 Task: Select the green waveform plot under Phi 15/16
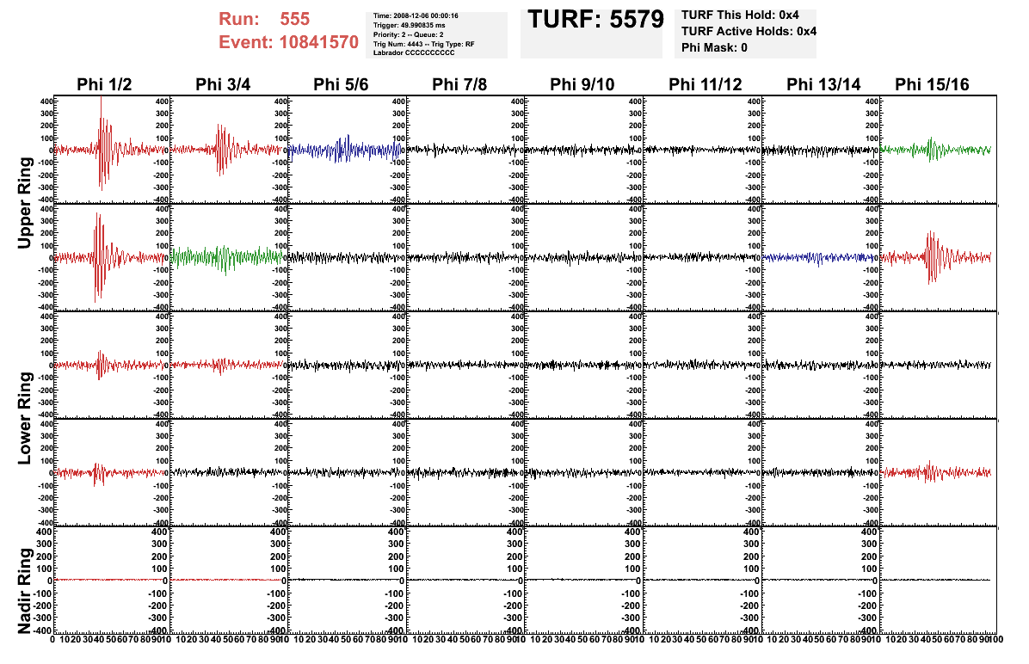click(939, 150)
